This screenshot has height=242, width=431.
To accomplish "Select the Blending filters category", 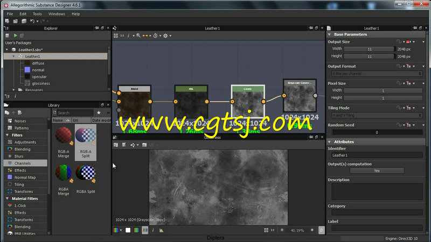I will [x=25, y=150].
